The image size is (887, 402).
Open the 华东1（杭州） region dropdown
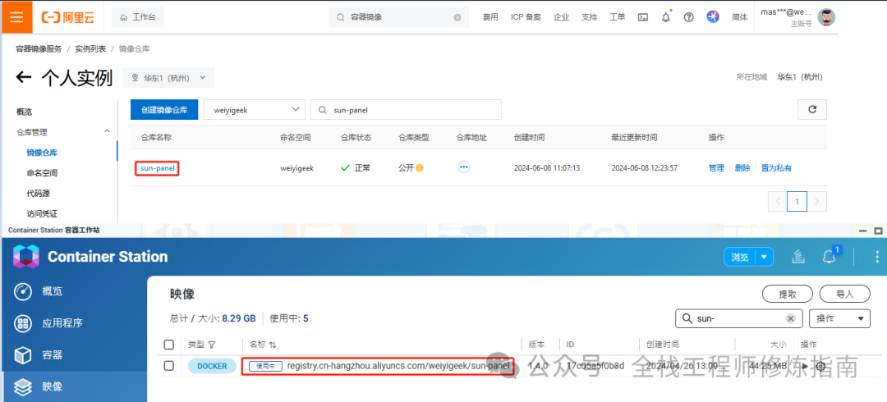[x=168, y=77]
